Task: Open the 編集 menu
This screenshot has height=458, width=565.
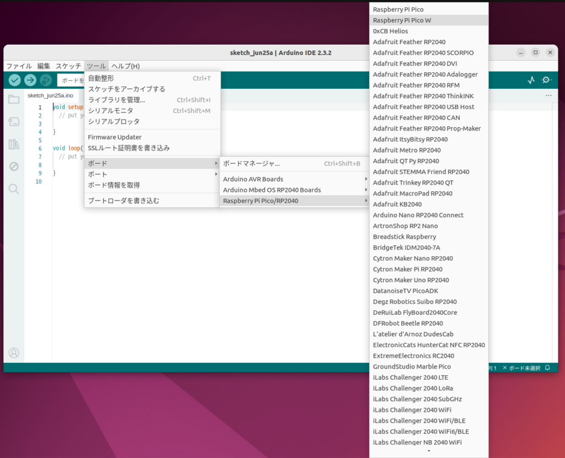Action: [44, 66]
